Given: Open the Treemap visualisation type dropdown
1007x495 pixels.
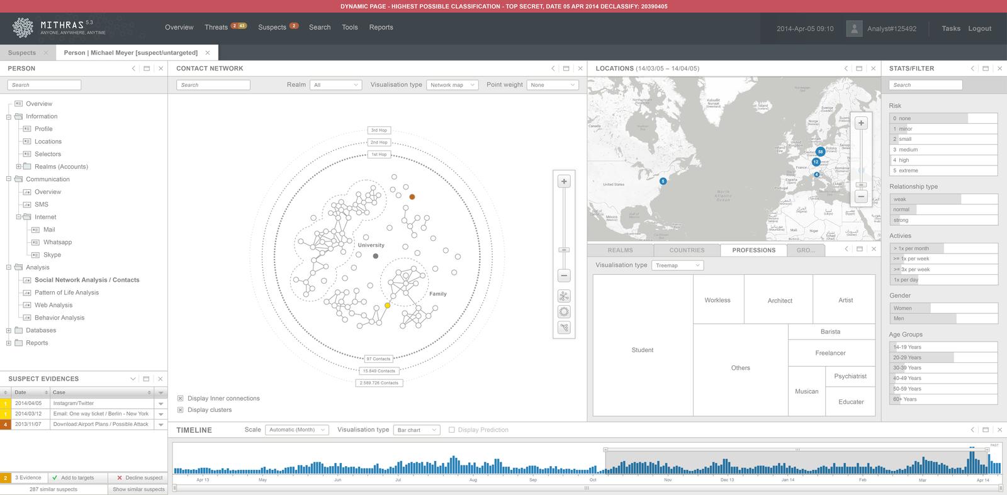Looking at the screenshot, I should 678,265.
